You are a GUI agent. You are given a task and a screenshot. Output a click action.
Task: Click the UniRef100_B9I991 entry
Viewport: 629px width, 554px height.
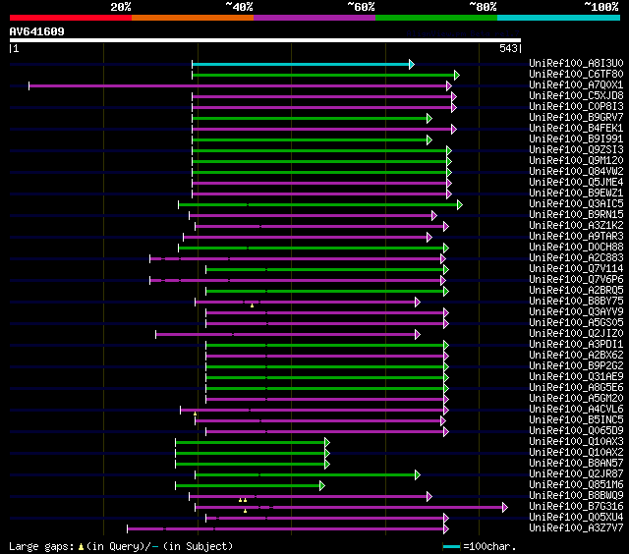pyautogui.click(x=576, y=139)
